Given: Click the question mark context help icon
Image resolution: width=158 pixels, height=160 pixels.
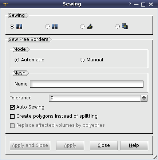Looking at the screenshot, I should pos(130,4).
